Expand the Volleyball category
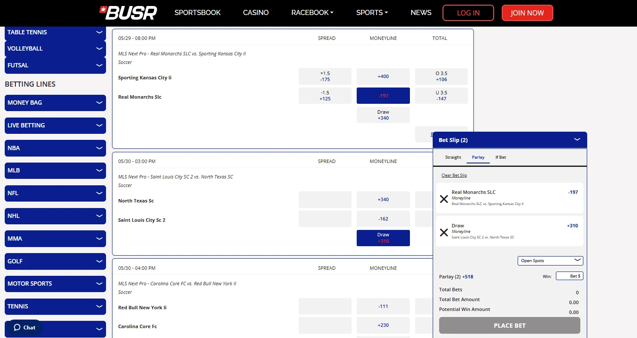 coord(55,48)
